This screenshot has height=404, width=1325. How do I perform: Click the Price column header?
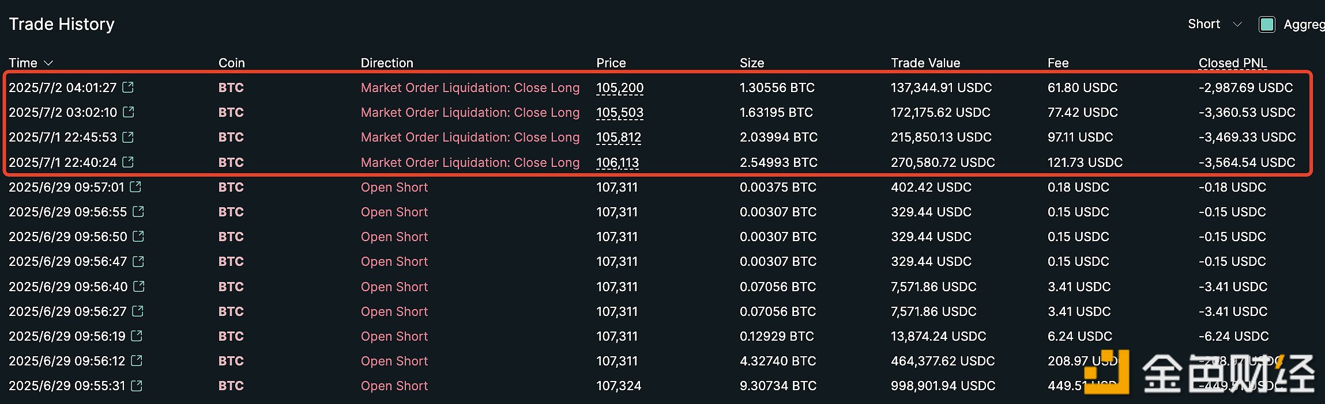click(611, 63)
